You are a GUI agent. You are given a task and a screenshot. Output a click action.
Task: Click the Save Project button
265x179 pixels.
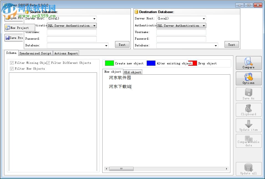[14, 38]
